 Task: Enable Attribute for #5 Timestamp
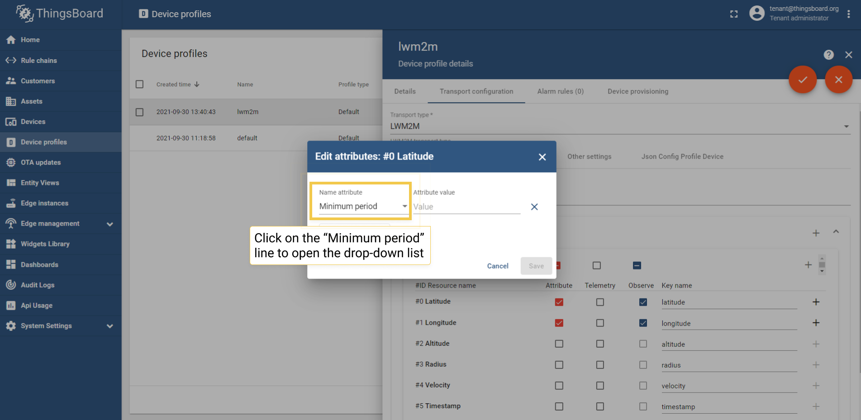[x=559, y=406]
